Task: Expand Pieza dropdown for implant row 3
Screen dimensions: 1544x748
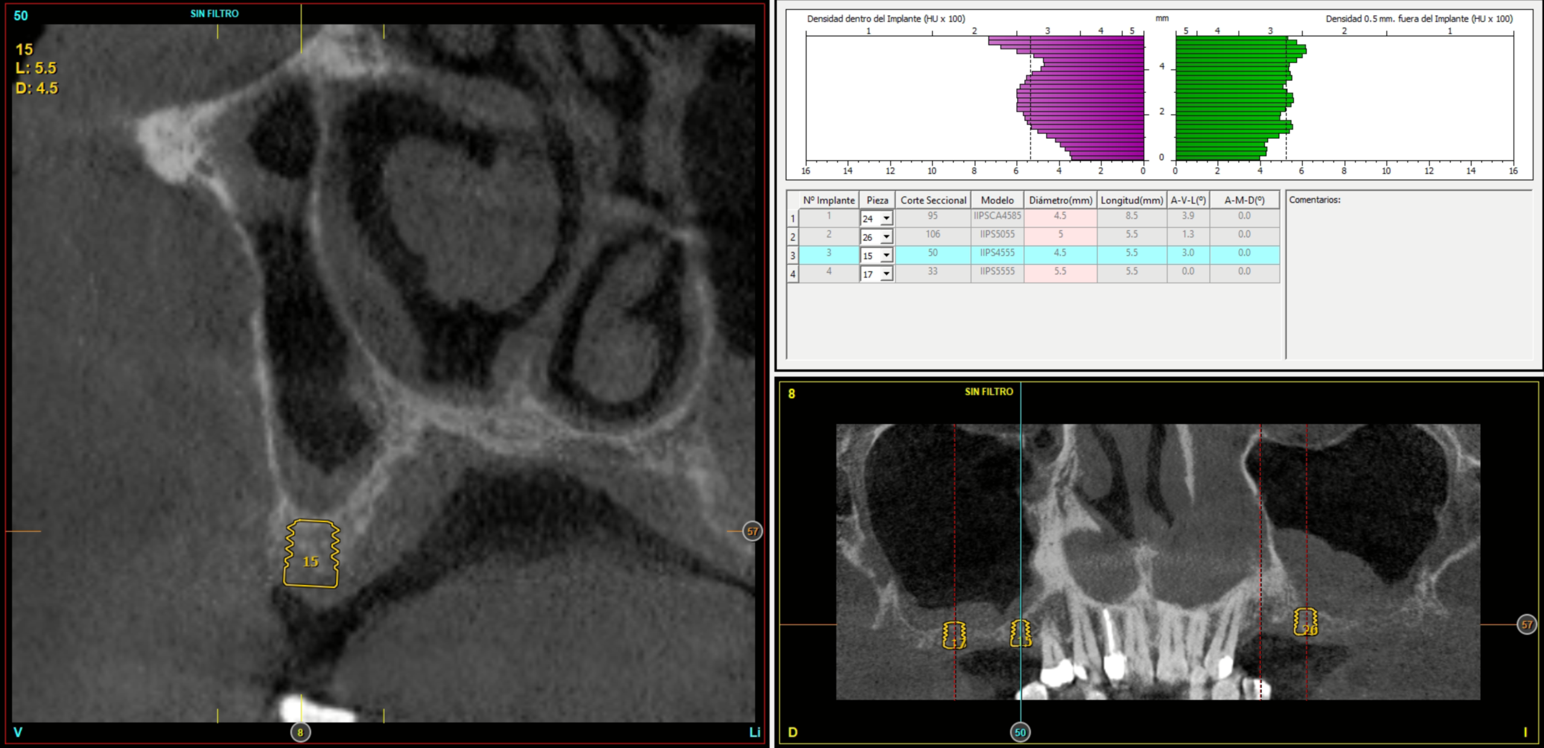Action: coord(886,256)
